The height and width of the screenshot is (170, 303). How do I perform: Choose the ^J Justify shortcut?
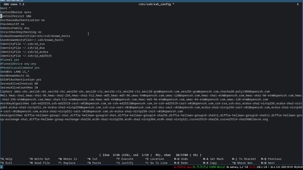(x=125, y=163)
